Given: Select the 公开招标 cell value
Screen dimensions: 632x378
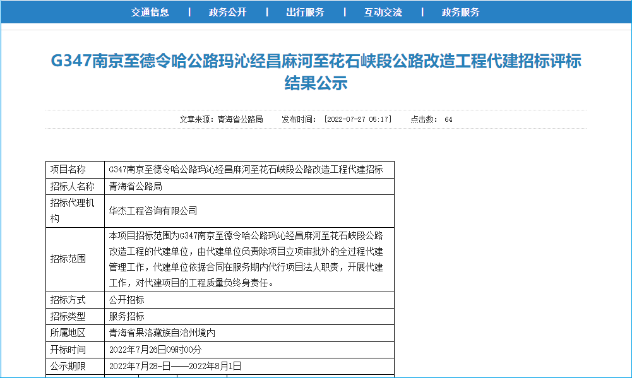Looking at the screenshot, I should coord(127,300).
